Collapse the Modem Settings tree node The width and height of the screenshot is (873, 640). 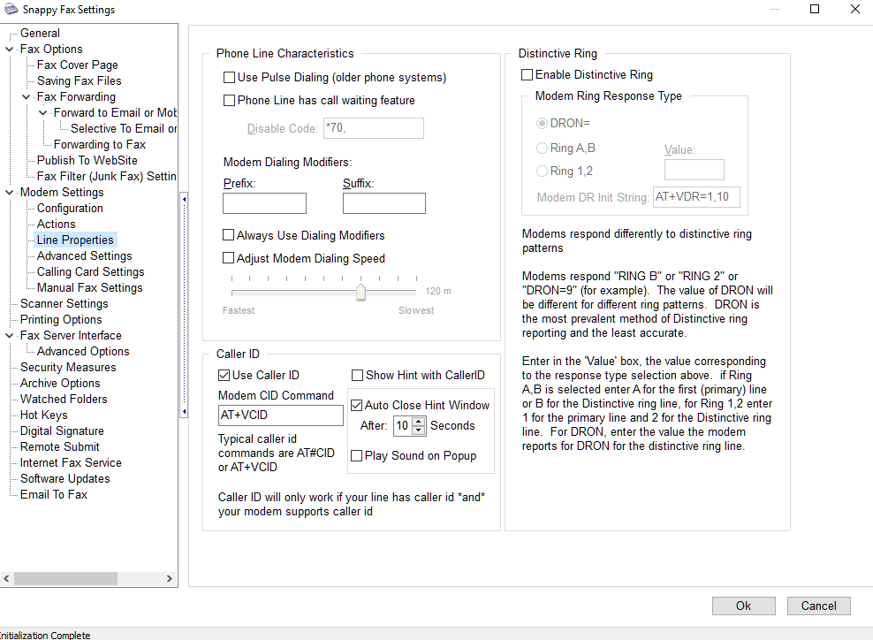[9, 192]
